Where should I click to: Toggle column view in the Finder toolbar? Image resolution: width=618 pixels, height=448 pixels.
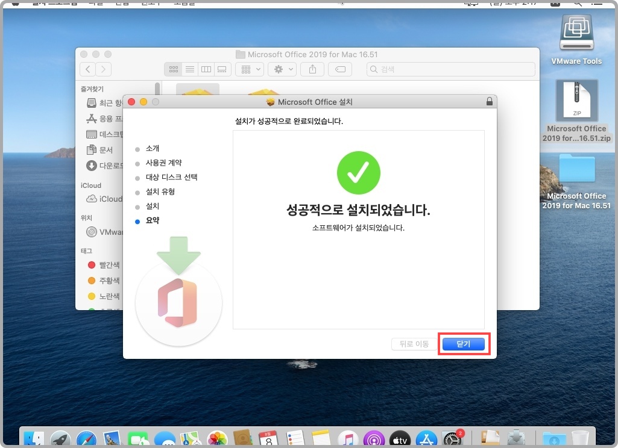point(206,69)
